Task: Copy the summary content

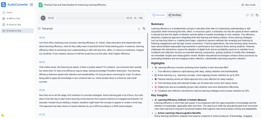Action: [252, 15]
